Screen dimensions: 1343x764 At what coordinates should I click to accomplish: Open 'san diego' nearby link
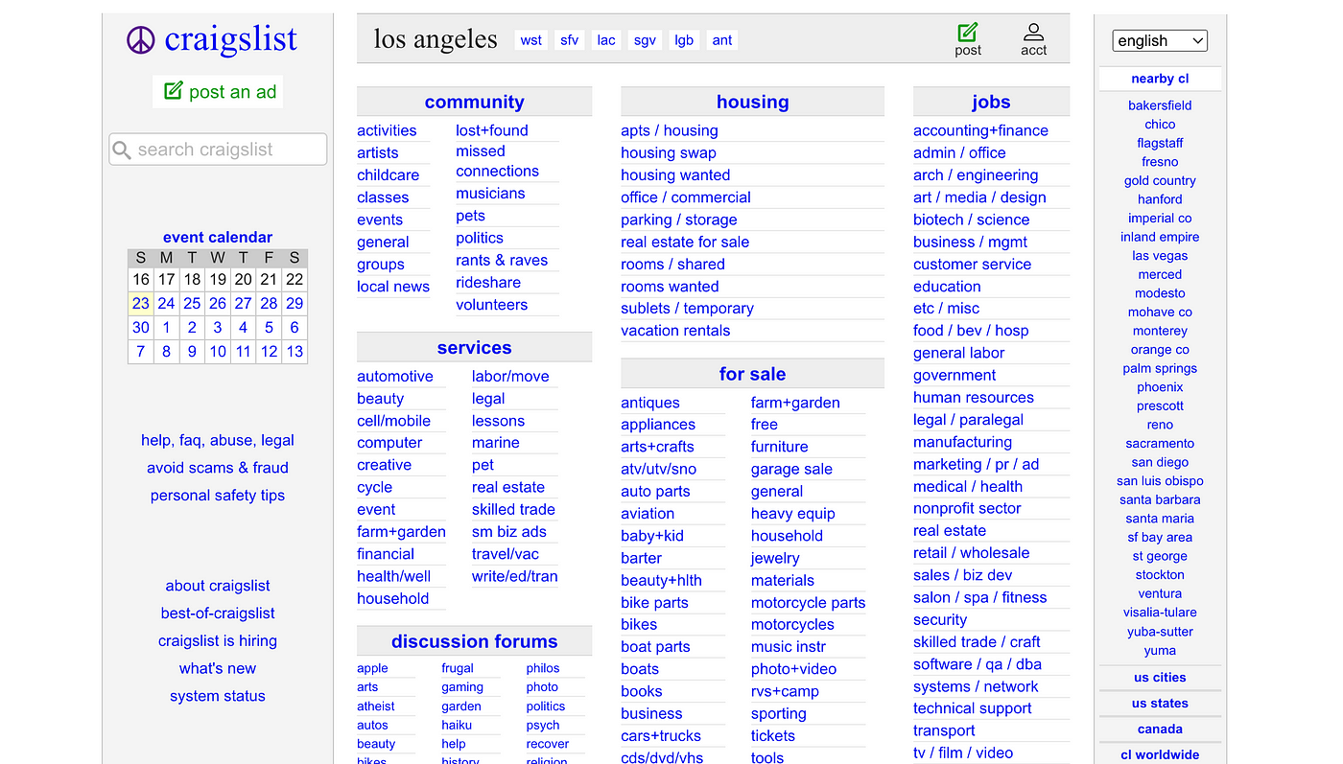(x=1160, y=462)
